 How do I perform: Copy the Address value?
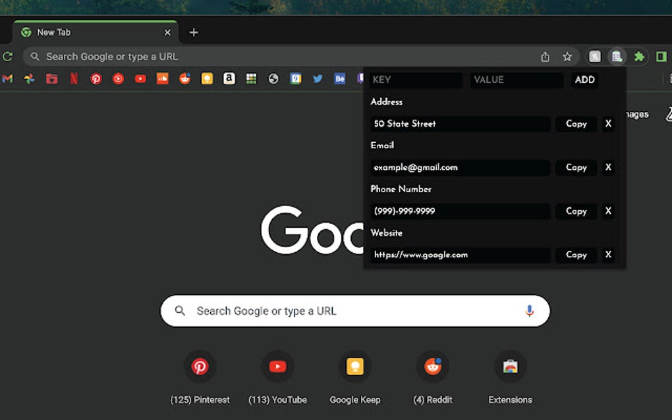576,124
